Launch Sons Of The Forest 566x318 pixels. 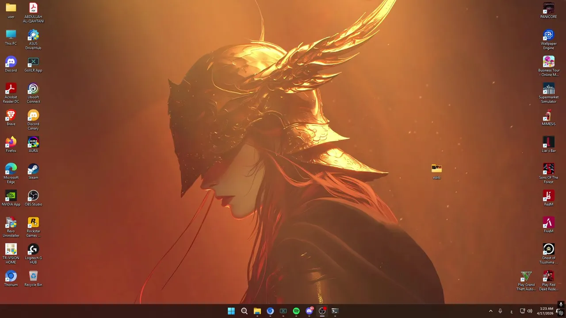[548, 174]
